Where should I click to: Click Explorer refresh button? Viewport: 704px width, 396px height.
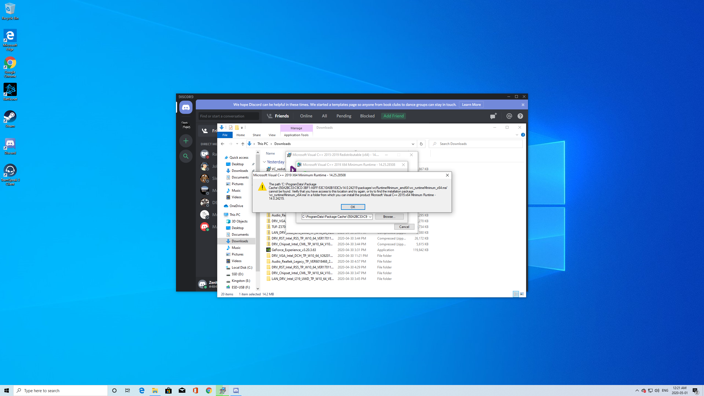point(421,144)
